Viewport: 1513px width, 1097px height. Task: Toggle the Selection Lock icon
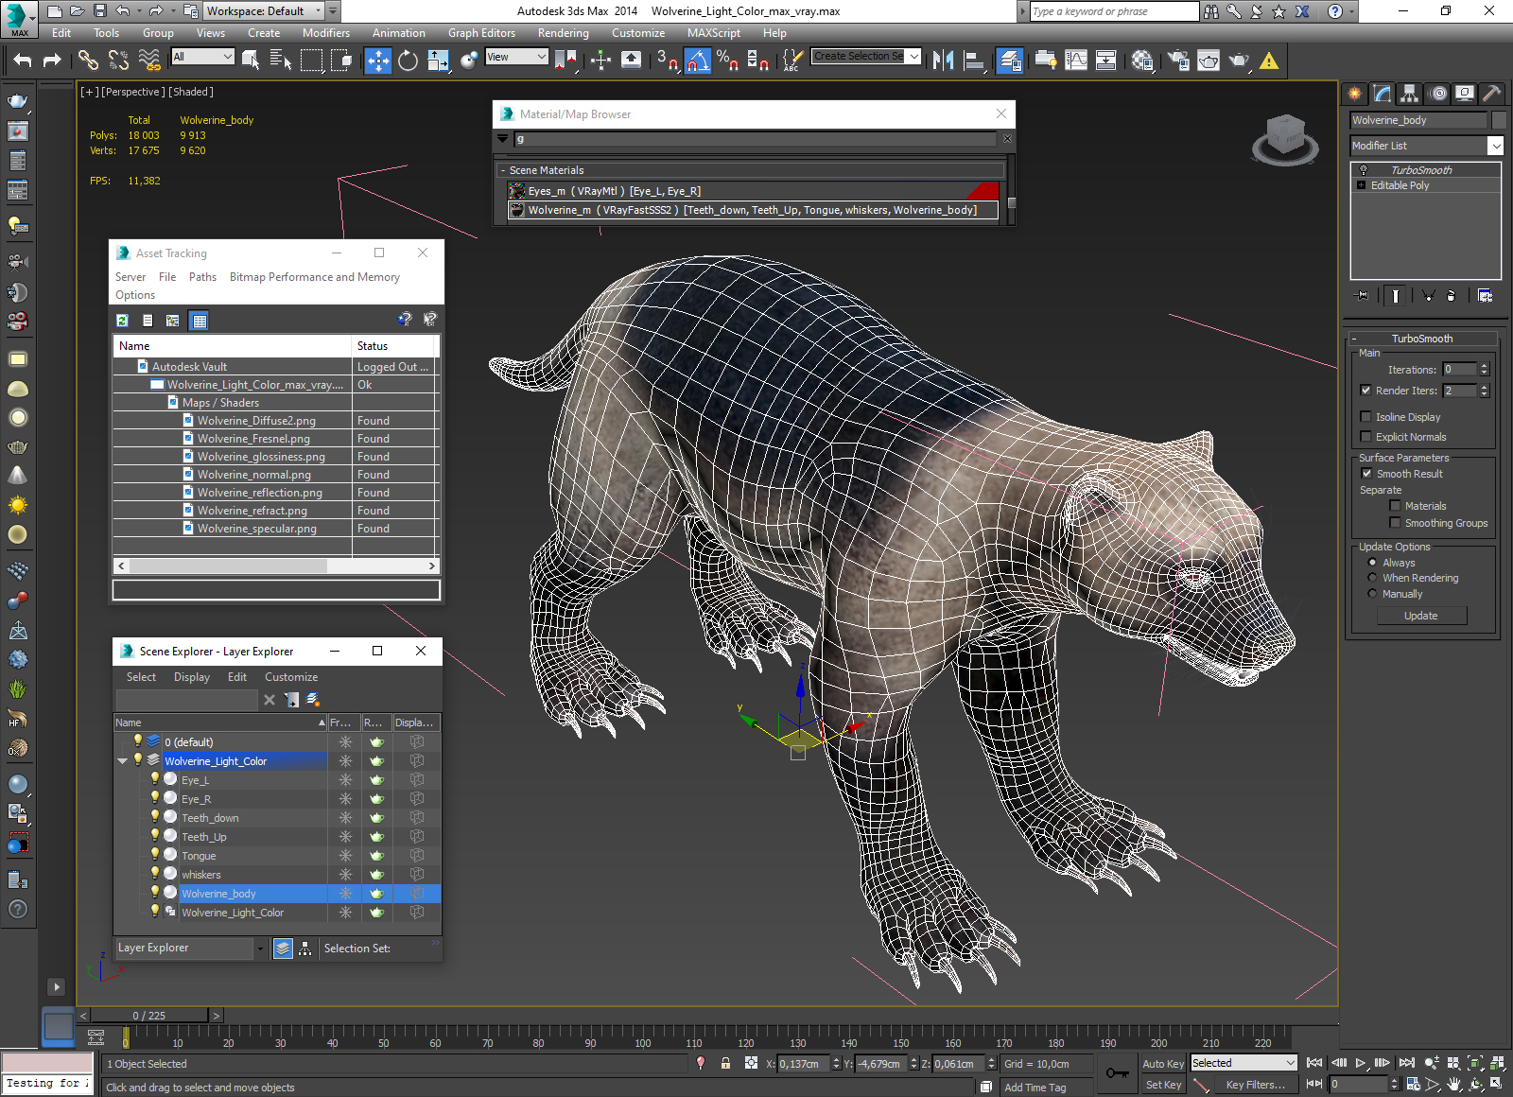(x=725, y=1064)
